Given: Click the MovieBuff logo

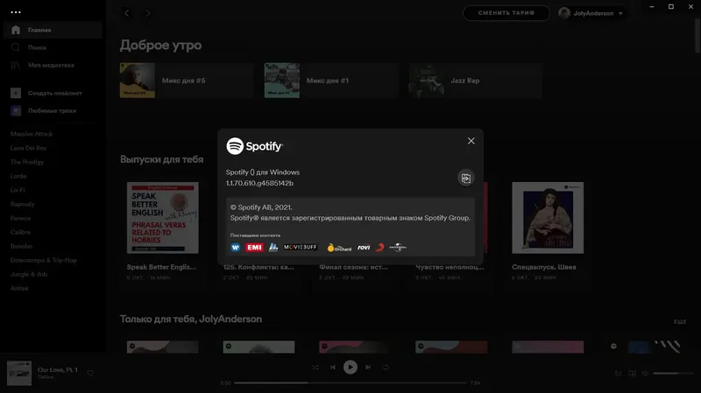Looking at the screenshot, I should [x=301, y=247].
